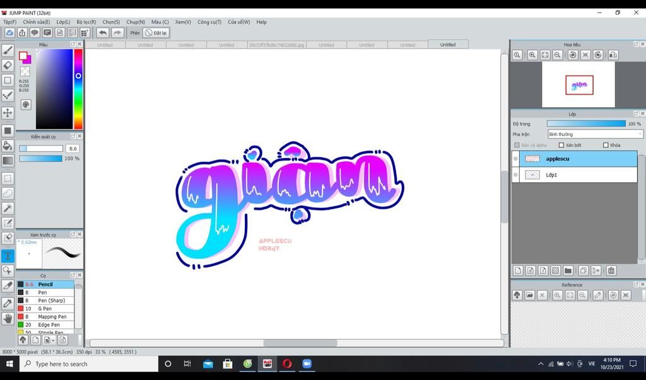
Task: Open the Tệp(F) menu
Action: point(10,22)
